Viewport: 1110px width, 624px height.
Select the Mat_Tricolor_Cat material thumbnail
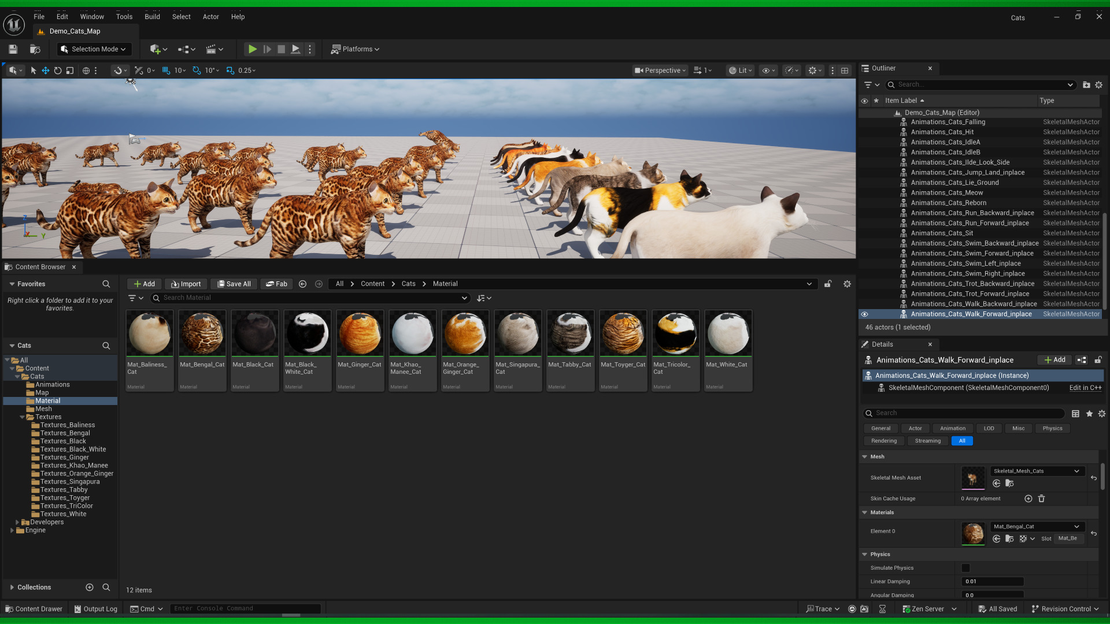[x=675, y=334]
